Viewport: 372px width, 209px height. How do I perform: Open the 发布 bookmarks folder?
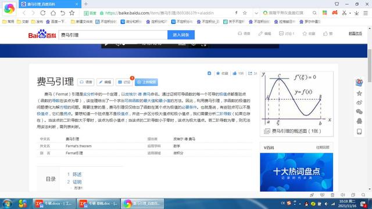tap(37, 21)
